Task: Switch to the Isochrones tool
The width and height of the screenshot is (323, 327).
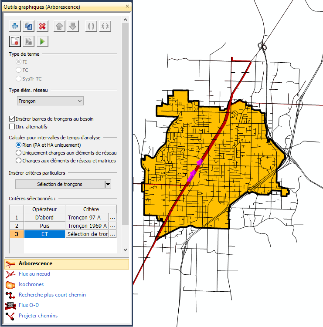Action: point(31,284)
